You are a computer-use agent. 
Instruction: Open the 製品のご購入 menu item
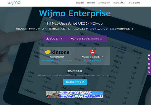[x=119, y=3]
